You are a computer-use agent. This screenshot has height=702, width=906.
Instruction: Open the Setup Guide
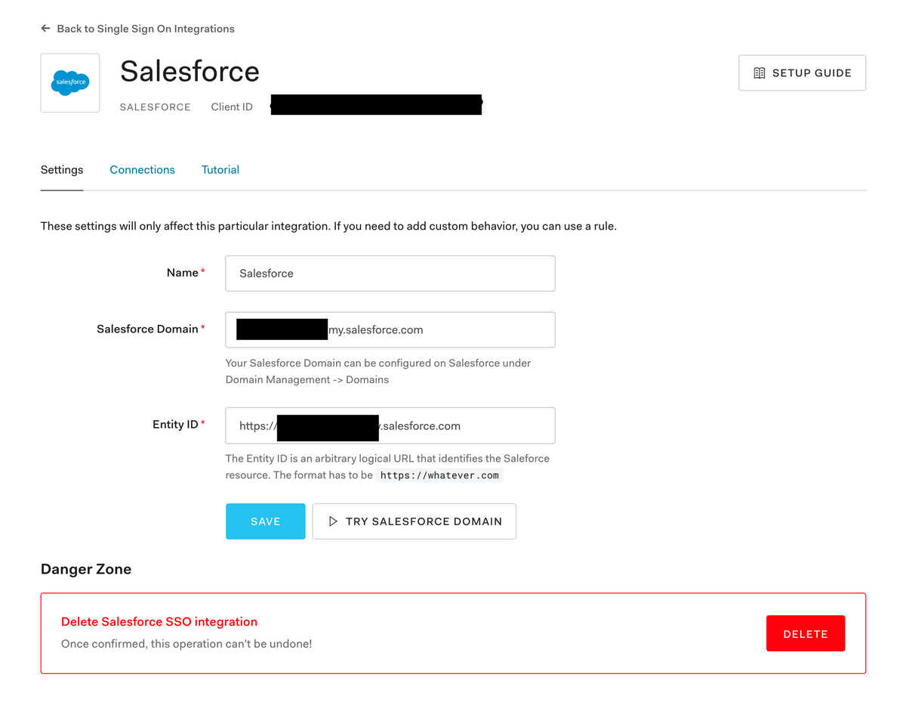(x=802, y=73)
